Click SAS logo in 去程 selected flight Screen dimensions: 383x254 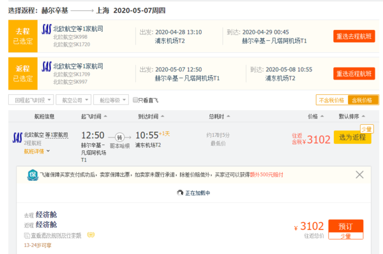(x=47, y=29)
